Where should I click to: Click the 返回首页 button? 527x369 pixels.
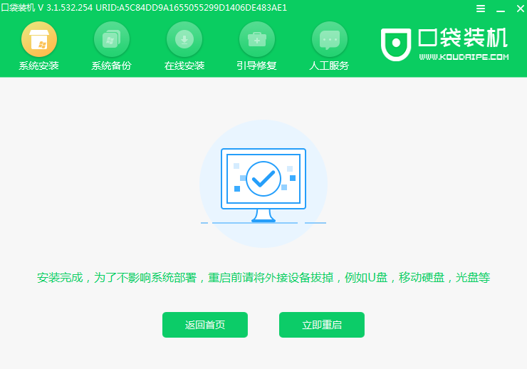(205, 325)
